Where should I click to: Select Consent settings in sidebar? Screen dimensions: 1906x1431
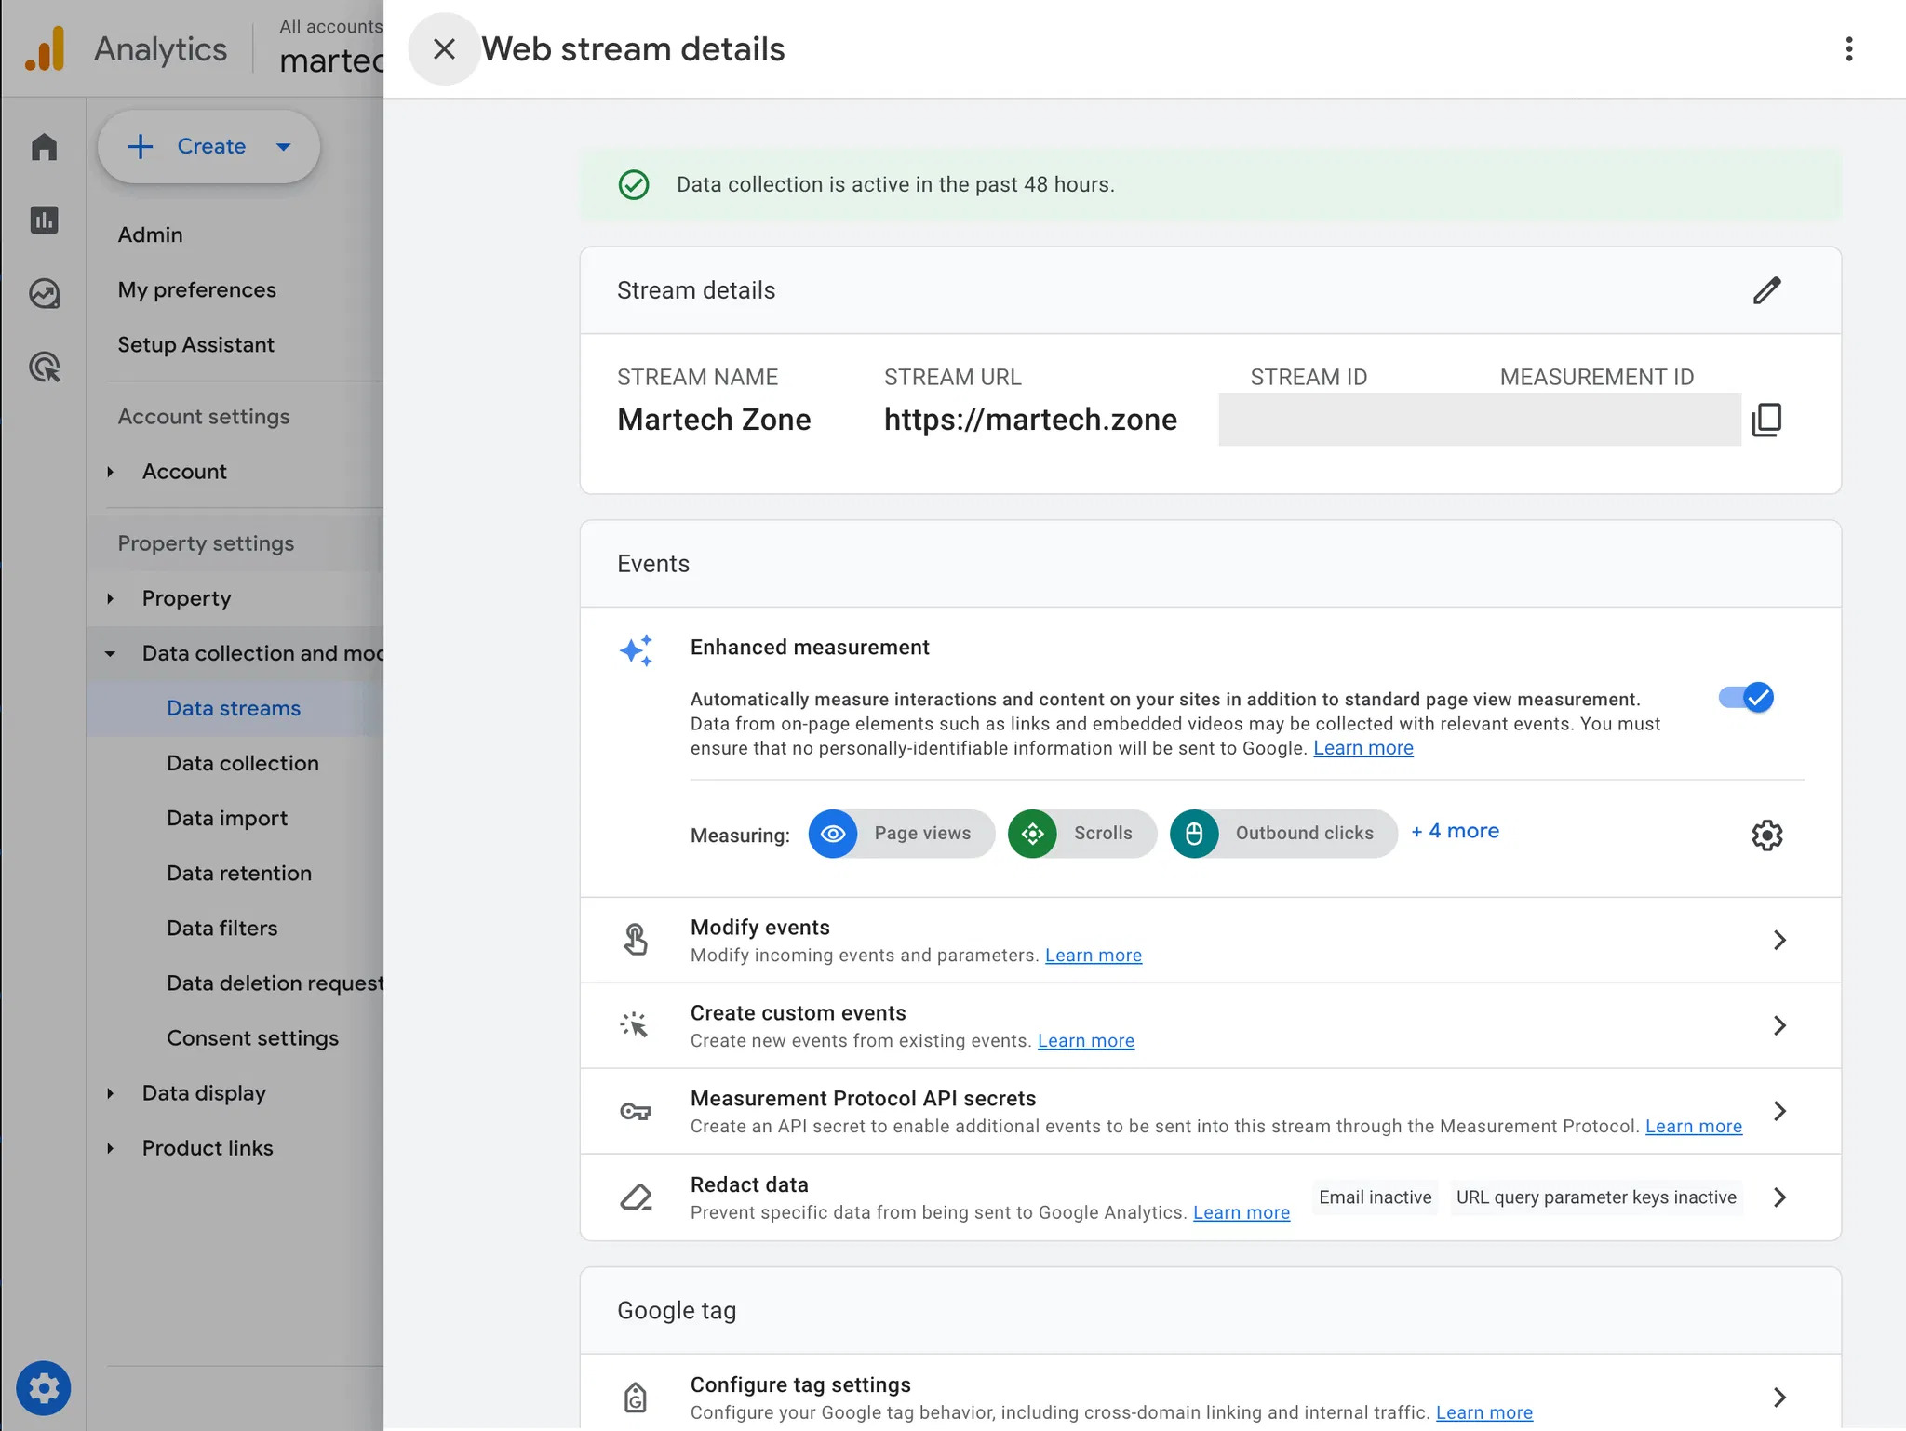[x=252, y=1038]
